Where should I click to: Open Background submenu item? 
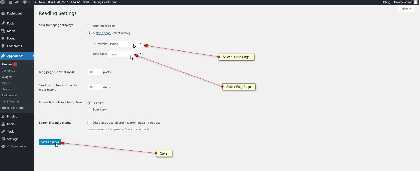coord(9,95)
